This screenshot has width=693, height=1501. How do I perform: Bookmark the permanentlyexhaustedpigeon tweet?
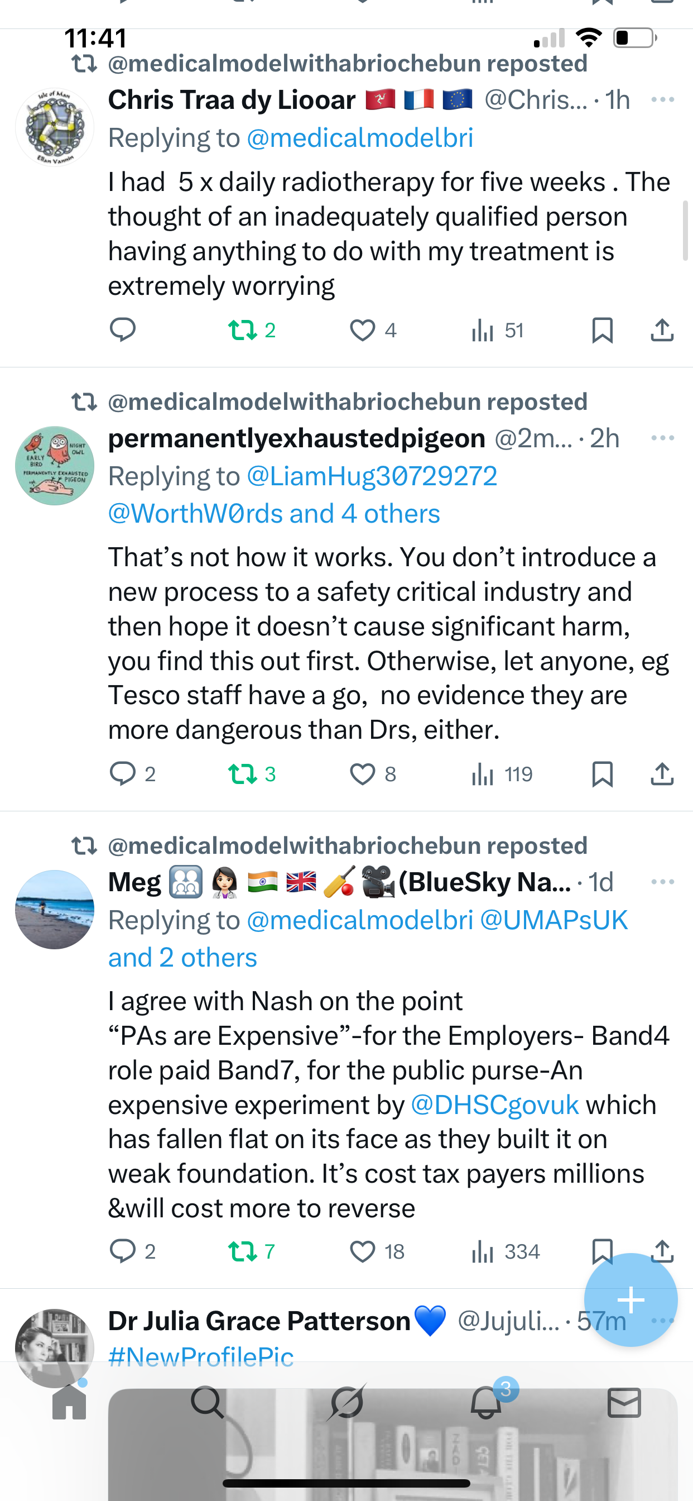(x=602, y=775)
